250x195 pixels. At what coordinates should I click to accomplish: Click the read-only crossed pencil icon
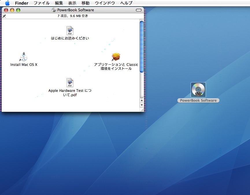4,16
